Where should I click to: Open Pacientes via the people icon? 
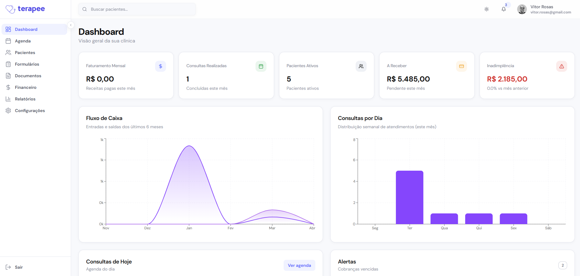click(x=8, y=52)
